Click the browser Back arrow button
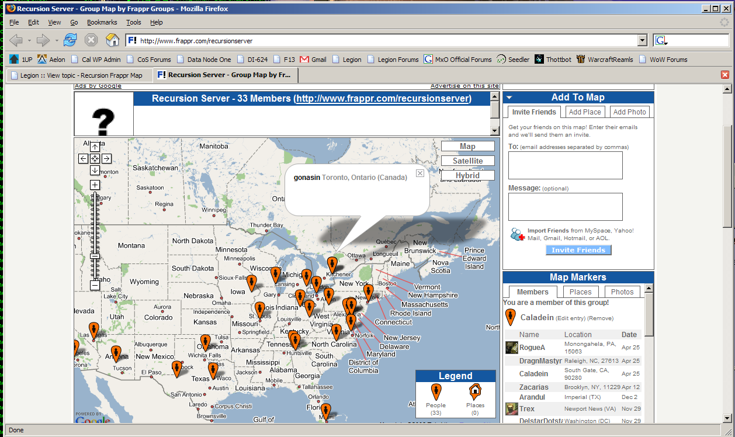The width and height of the screenshot is (735, 437). [16, 40]
